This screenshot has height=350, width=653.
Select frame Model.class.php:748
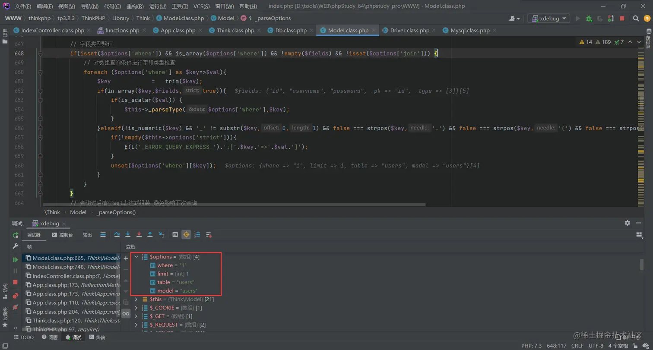coord(71,267)
